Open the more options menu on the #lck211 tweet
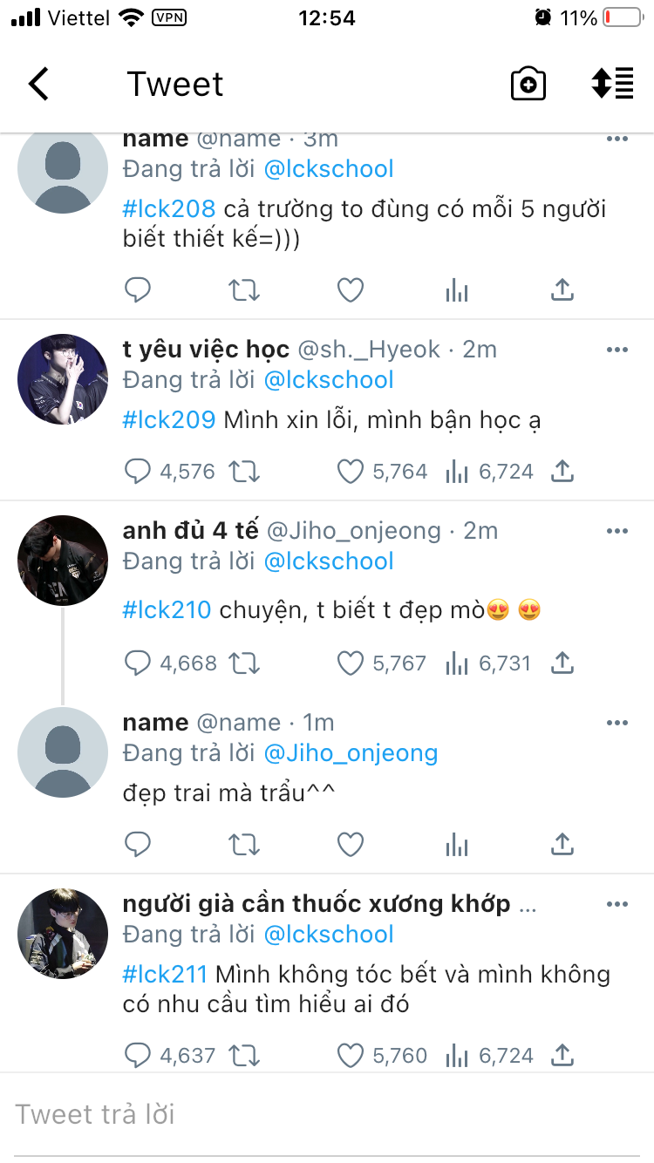The image size is (654, 1163). click(x=617, y=904)
